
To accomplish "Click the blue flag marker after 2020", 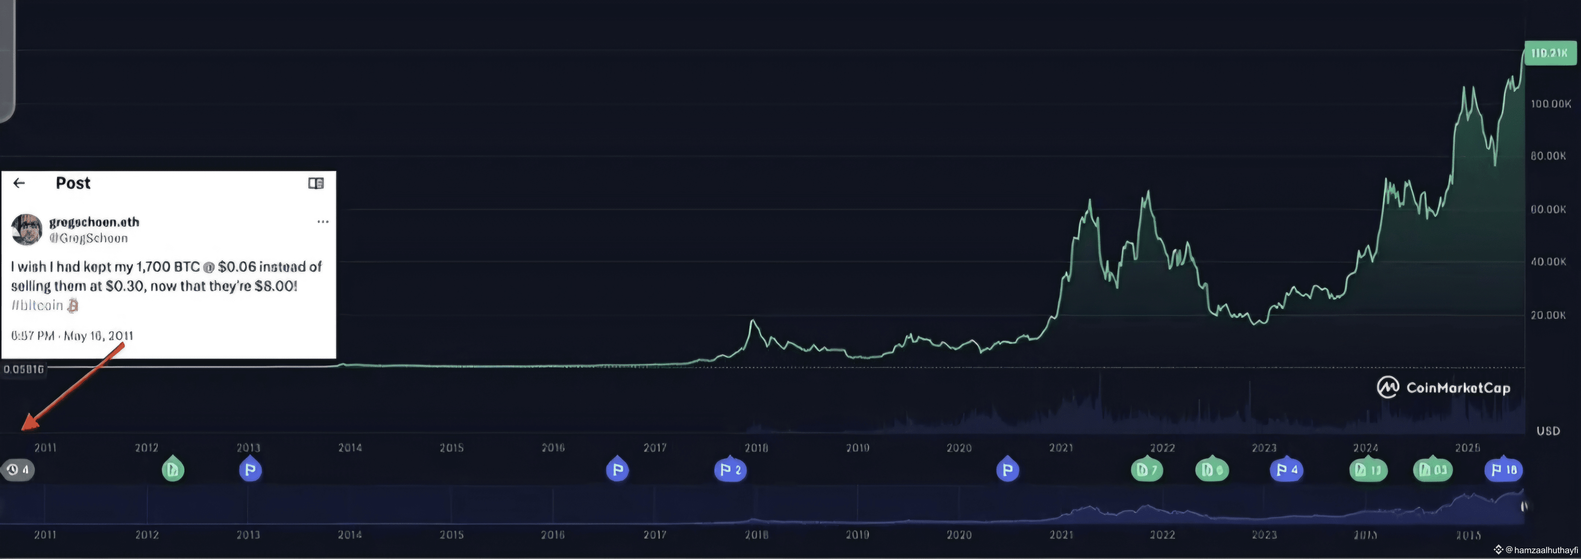I will 1007,470.
